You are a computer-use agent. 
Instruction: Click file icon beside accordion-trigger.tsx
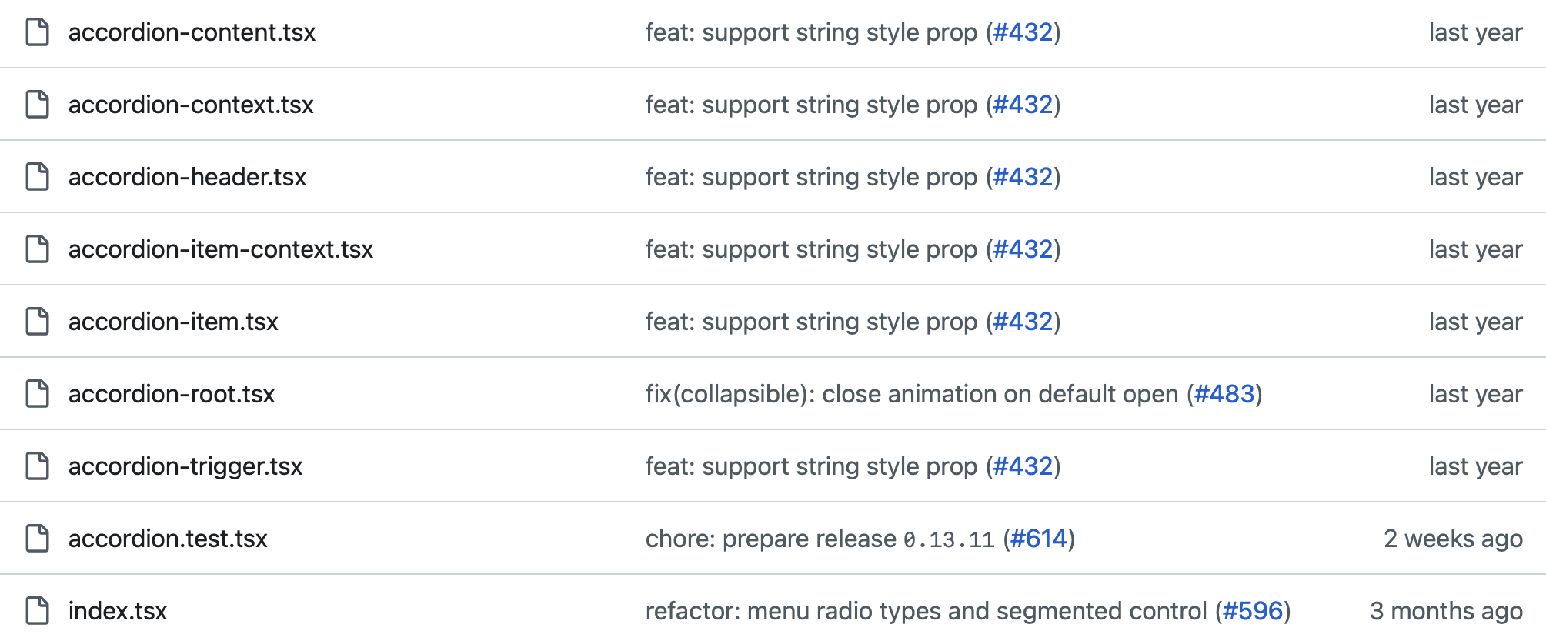tap(37, 466)
